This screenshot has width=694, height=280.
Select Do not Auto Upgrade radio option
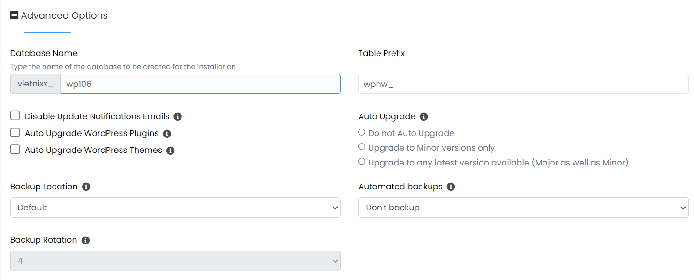coord(362,132)
